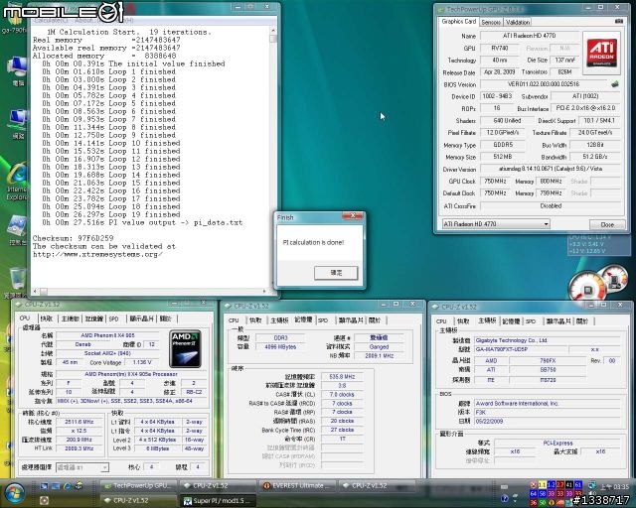Click the GA-MA790FXT-UD5P model field
636x508 pixels.
[521, 349]
